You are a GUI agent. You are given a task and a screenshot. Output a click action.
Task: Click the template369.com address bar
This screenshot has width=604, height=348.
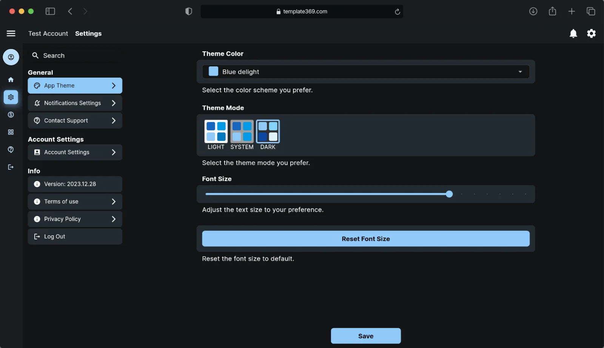coord(302,11)
